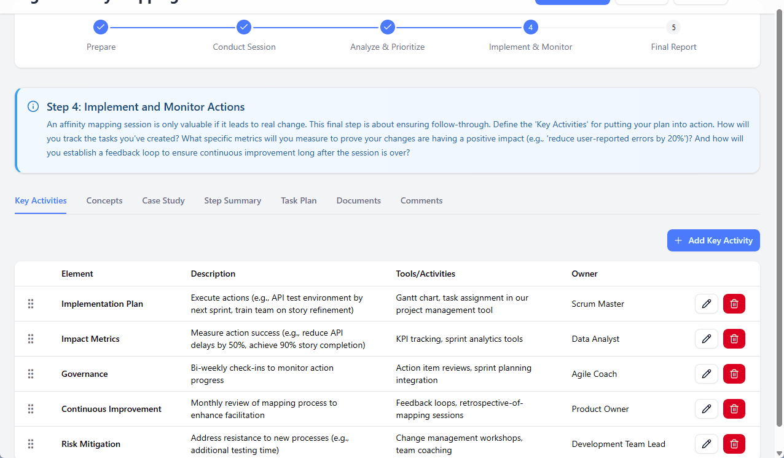Click the drag handle for Continuous Improvement
784x458 pixels.
(31, 408)
